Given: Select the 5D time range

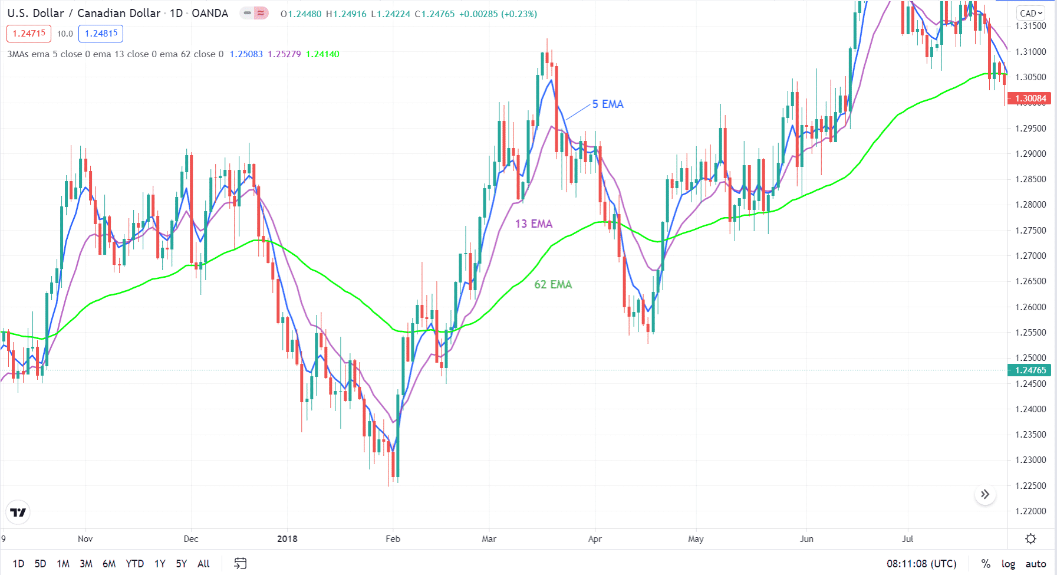Looking at the screenshot, I should tap(40, 563).
